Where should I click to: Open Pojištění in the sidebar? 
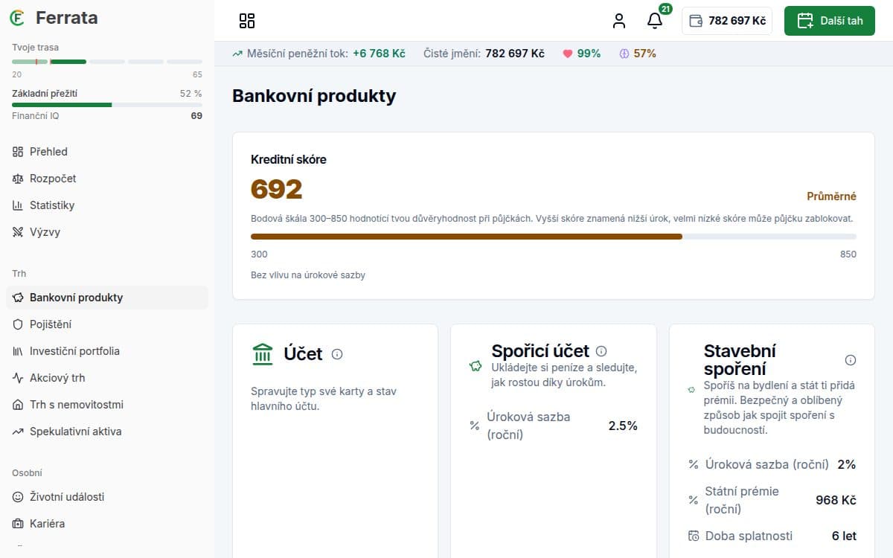tap(107, 324)
